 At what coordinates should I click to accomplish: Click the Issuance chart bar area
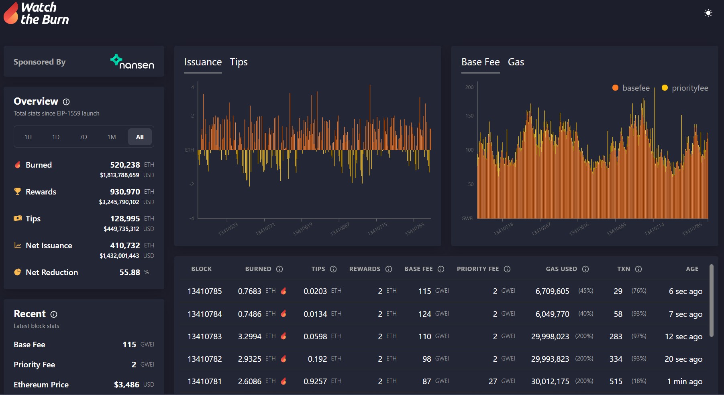click(314, 150)
